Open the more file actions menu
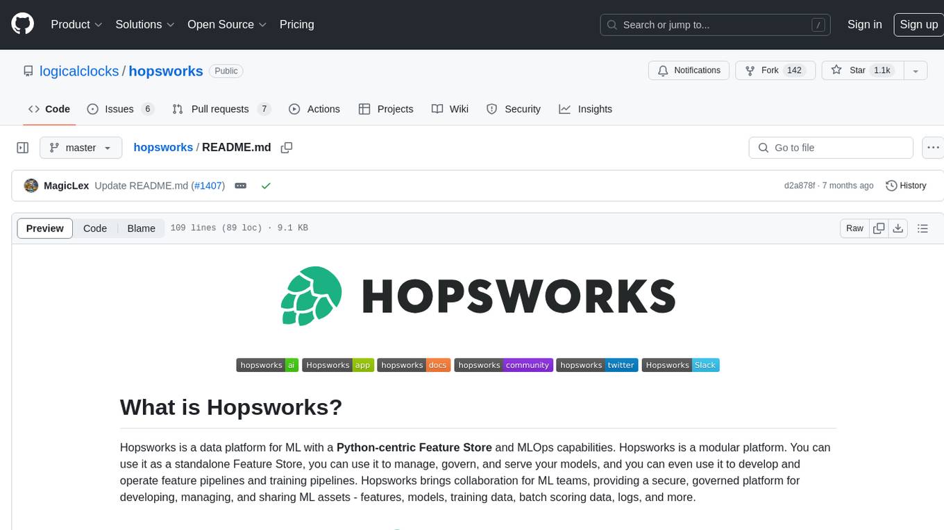The height and width of the screenshot is (530, 944). tap(933, 148)
